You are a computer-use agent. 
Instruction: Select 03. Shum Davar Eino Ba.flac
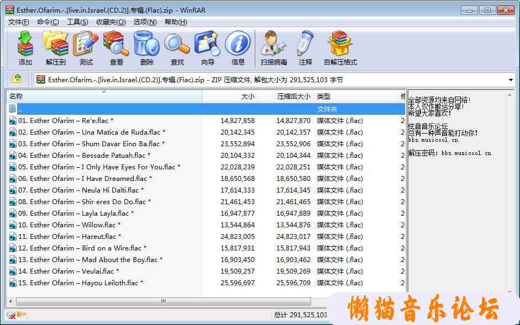pyautogui.click(x=91, y=144)
